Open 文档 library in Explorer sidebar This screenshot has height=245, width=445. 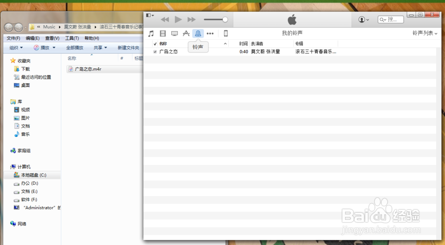[22, 126]
